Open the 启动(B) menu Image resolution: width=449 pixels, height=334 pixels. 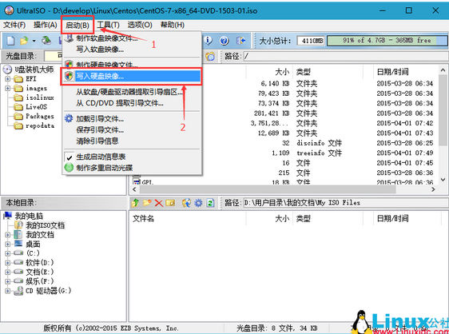(77, 26)
